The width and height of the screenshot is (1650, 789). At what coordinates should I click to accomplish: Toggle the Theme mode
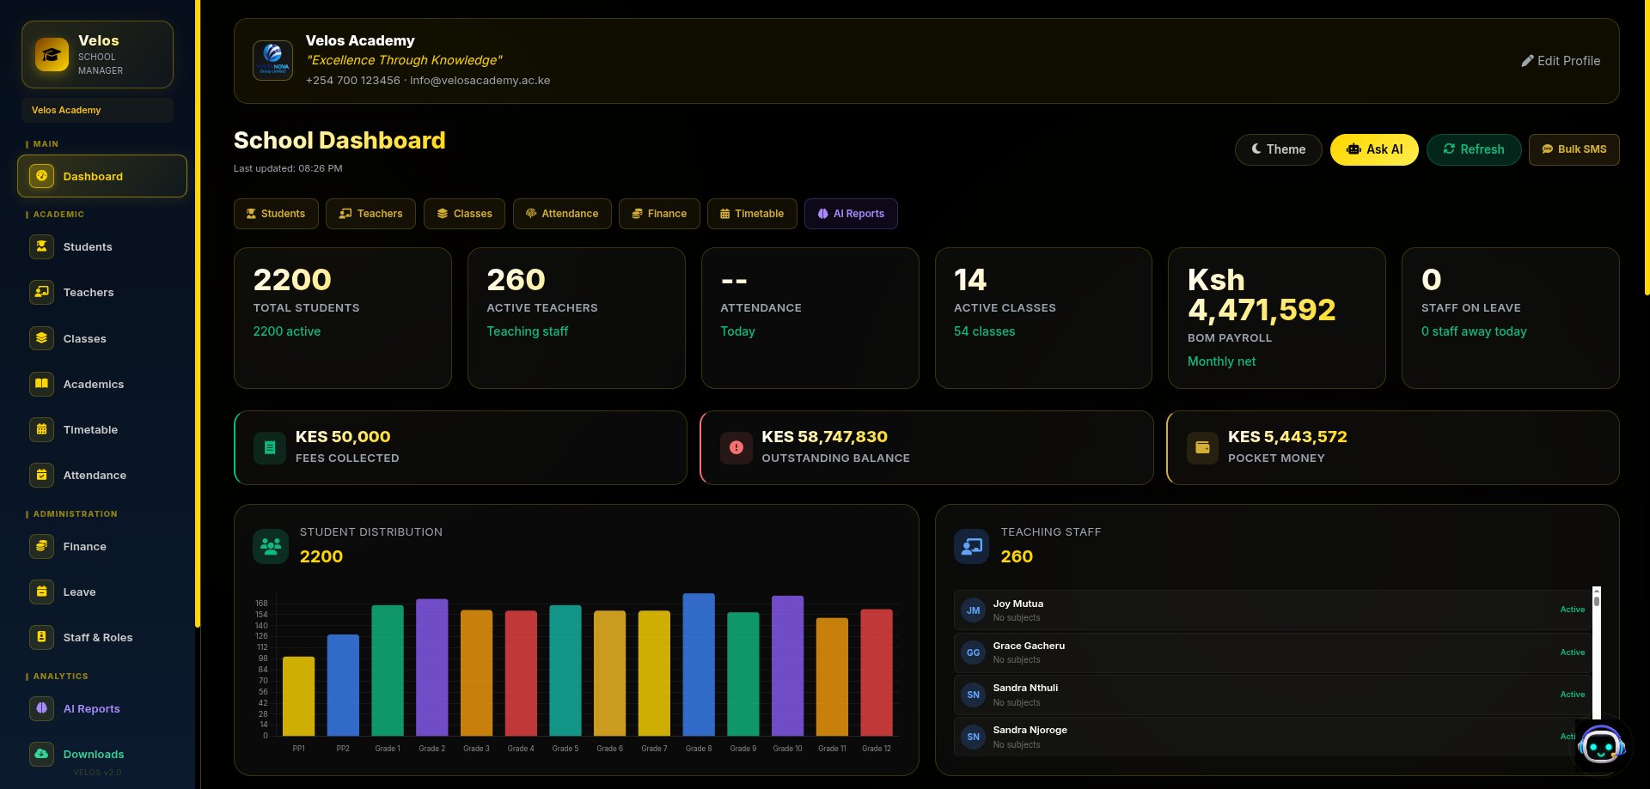coord(1278,149)
